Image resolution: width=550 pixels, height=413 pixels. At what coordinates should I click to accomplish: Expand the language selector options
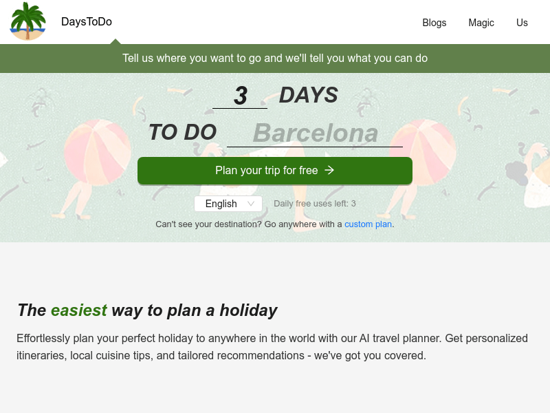click(228, 204)
